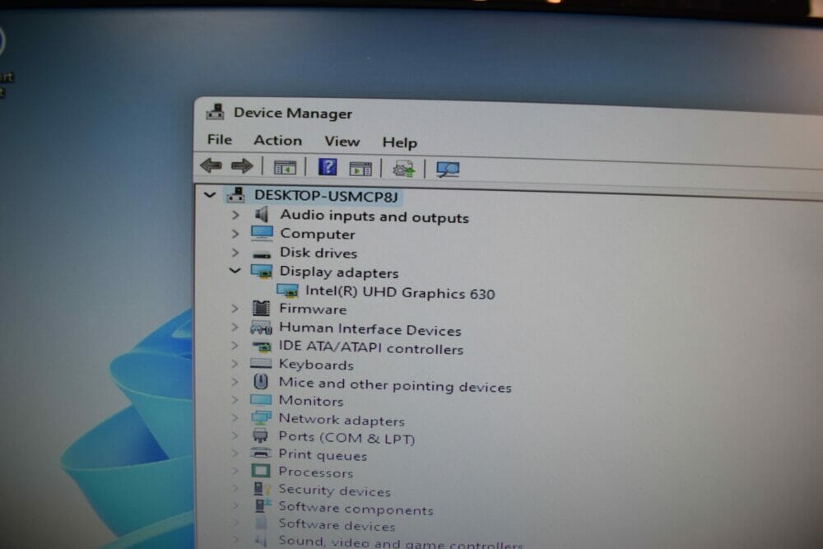The height and width of the screenshot is (549, 823).
Task: Click the Update device driver icon
Action: pos(403,169)
